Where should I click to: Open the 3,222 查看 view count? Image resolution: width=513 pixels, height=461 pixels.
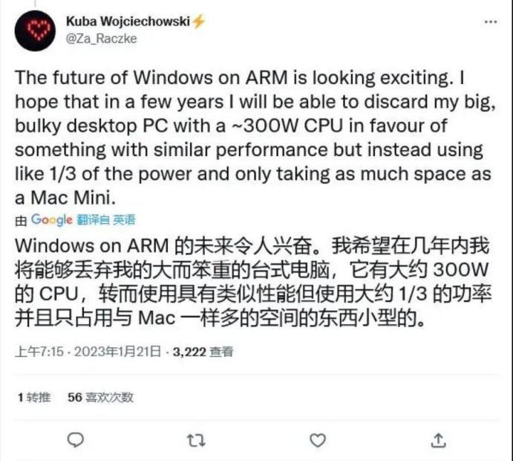click(203, 352)
